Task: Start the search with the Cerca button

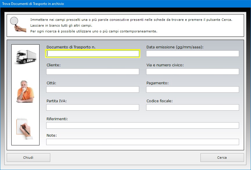Action: coord(222,158)
